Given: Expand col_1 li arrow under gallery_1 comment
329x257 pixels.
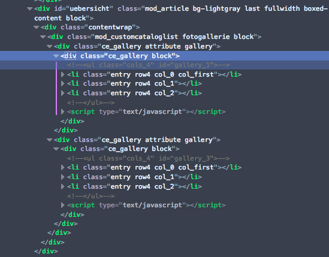Looking at the screenshot, I should pyautogui.click(x=62, y=84).
